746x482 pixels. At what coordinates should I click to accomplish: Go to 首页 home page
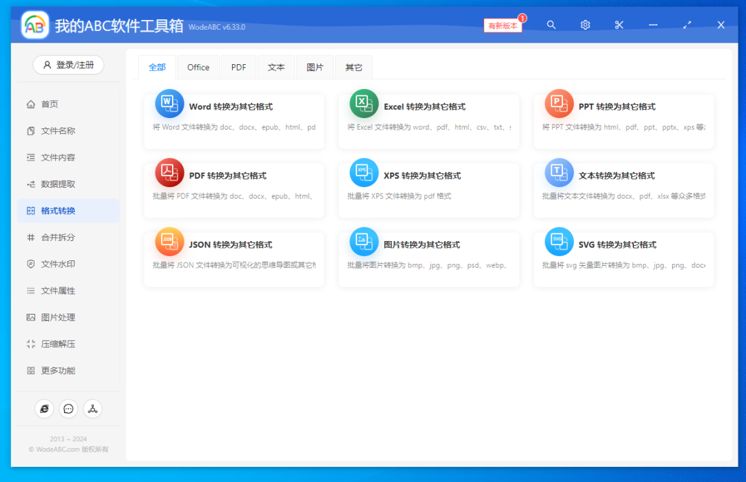point(68,104)
